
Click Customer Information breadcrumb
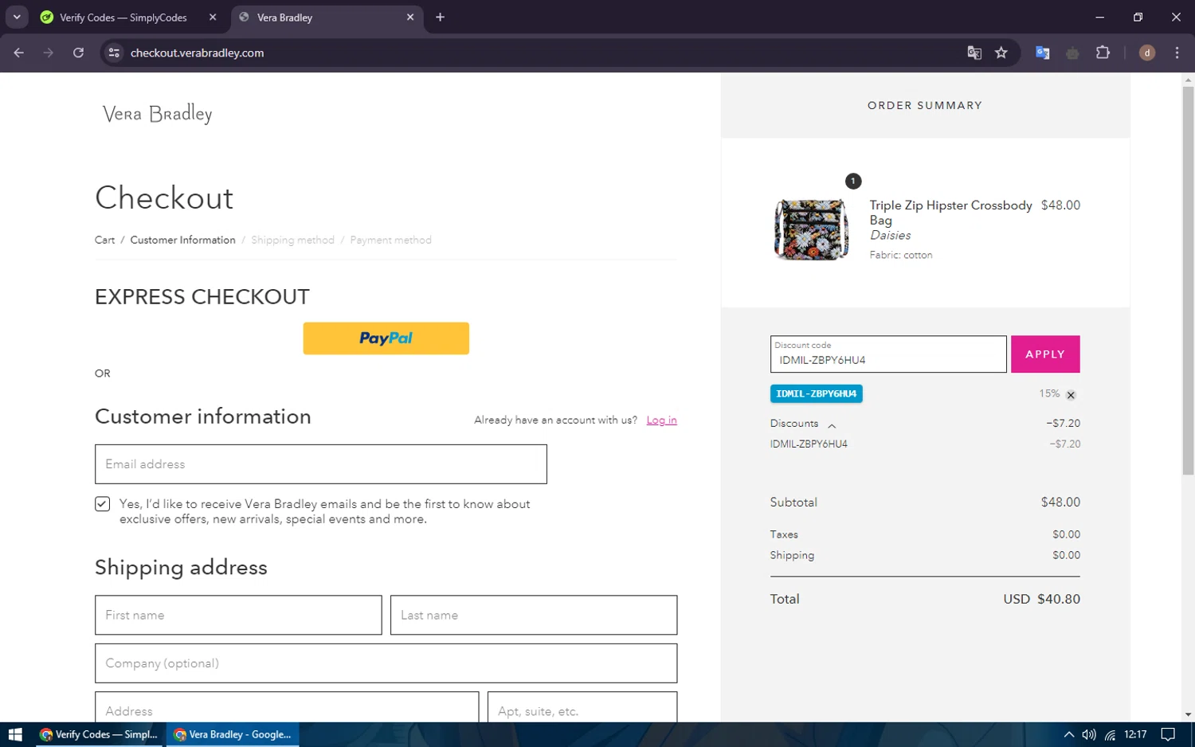[182, 240]
